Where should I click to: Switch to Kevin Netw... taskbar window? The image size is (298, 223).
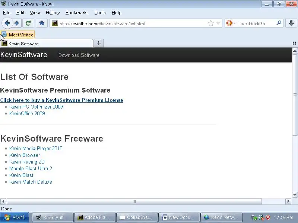coord(221,217)
